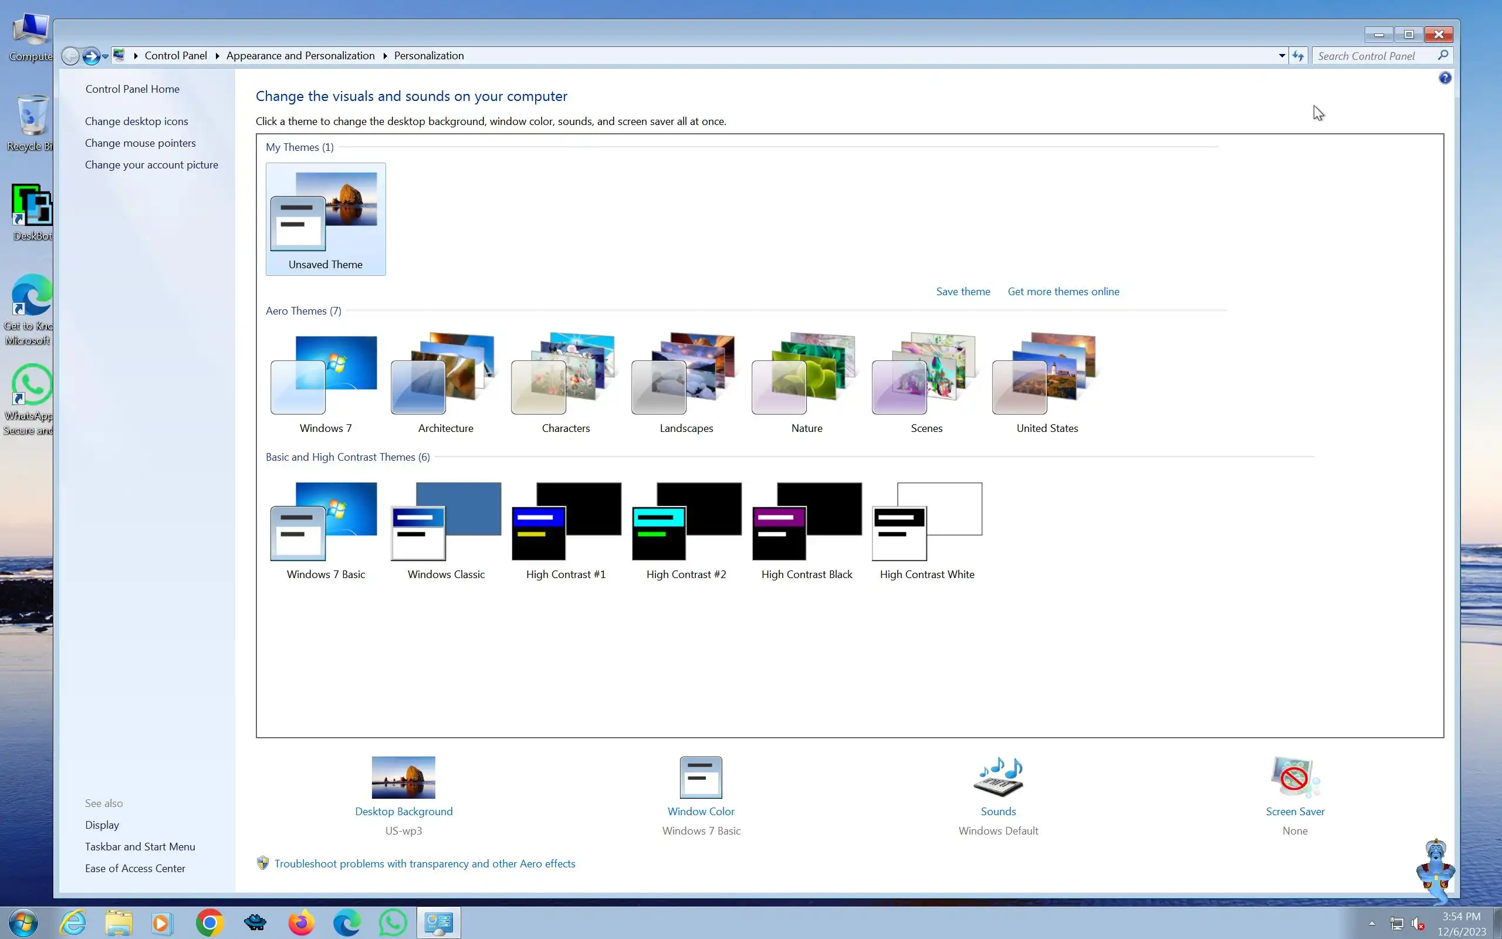
Task: Open Firefox from the taskbar
Action: pyautogui.click(x=301, y=923)
